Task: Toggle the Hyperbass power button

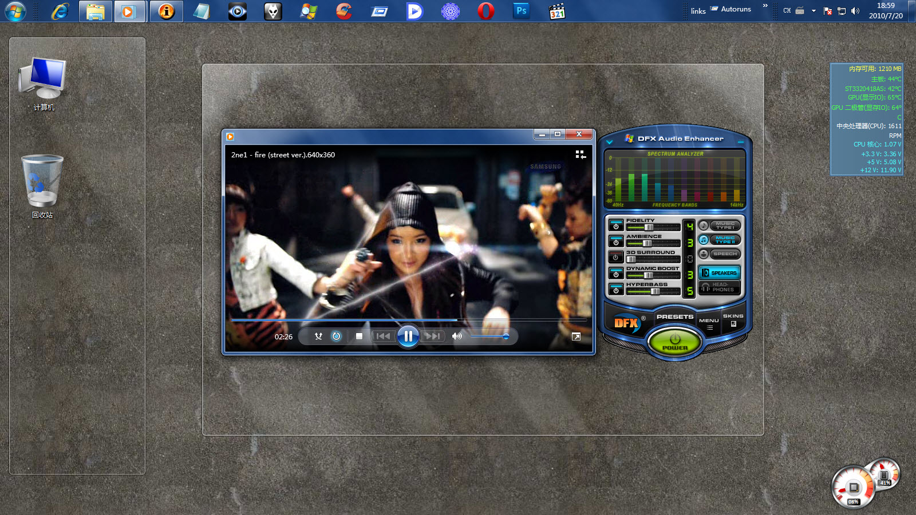Action: point(616,290)
